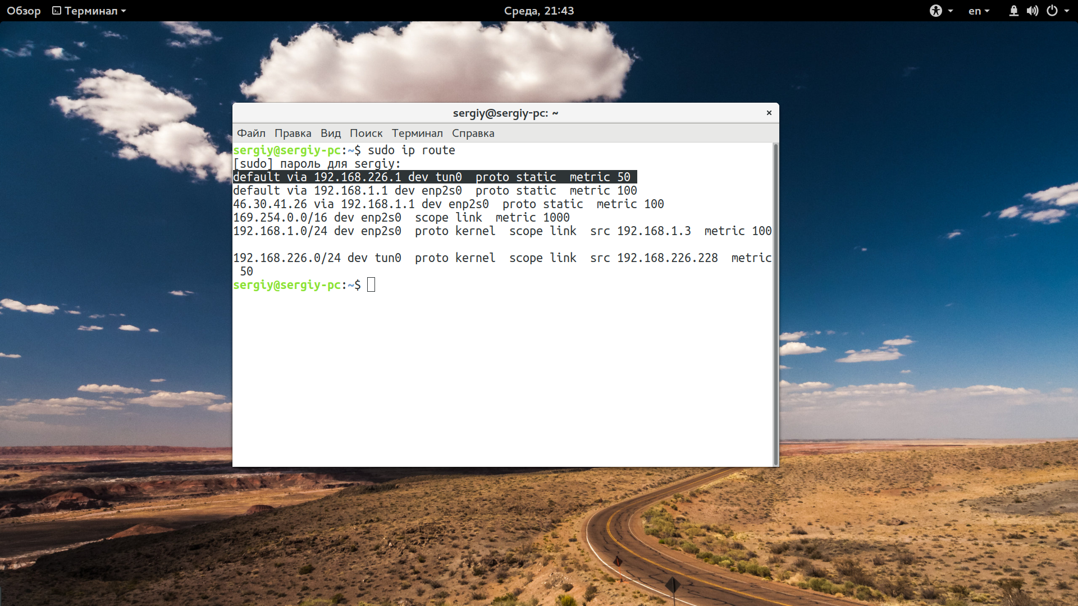Click the speaker icon to adjust sound
The image size is (1078, 606).
pos(1033,11)
